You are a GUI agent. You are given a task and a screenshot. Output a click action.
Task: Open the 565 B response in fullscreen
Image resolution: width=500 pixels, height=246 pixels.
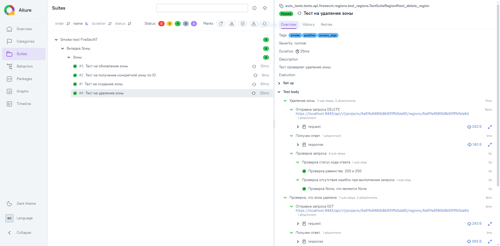(490, 242)
